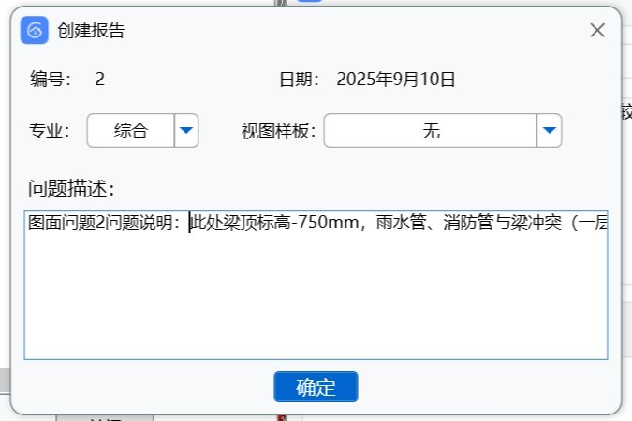Click the blank area of the description box

[316, 299]
